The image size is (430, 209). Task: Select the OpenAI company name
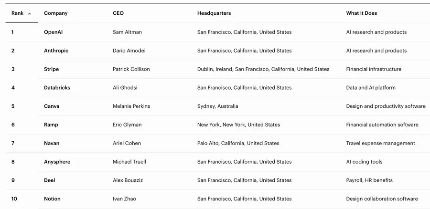tap(53, 32)
